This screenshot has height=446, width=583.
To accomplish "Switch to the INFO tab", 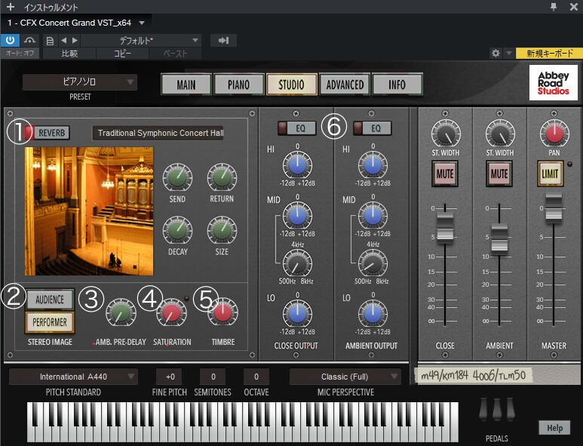I will 397,85.
